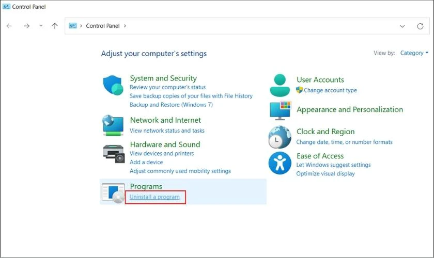Viewport: 434px width, 258px height.
Task: Open the recent locations dropdown arrow
Action: click(x=41, y=26)
